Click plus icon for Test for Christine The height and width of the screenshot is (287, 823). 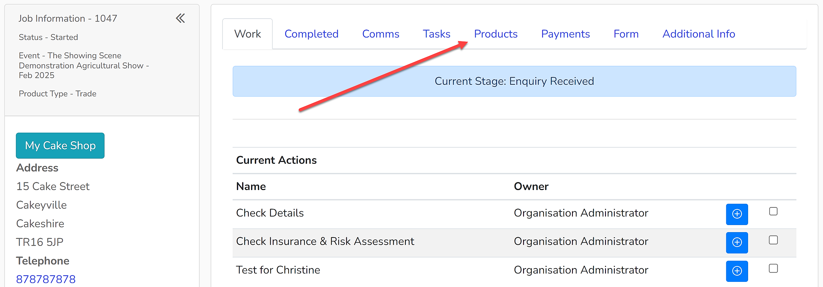[x=737, y=271]
